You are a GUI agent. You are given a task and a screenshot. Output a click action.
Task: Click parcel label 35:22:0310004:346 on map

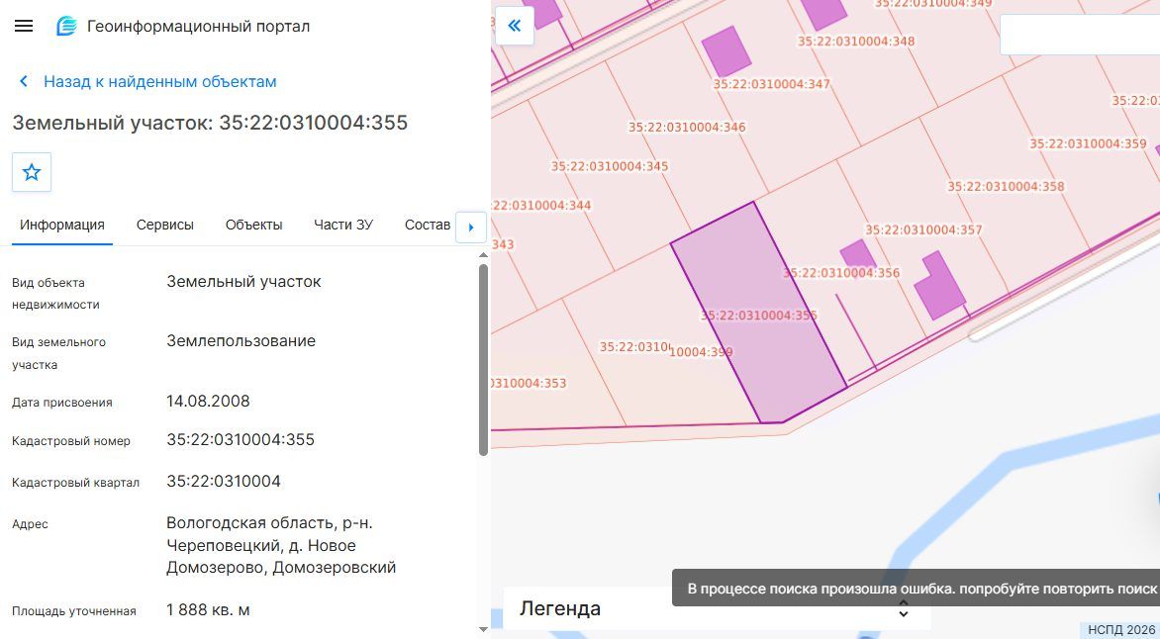pos(687,128)
